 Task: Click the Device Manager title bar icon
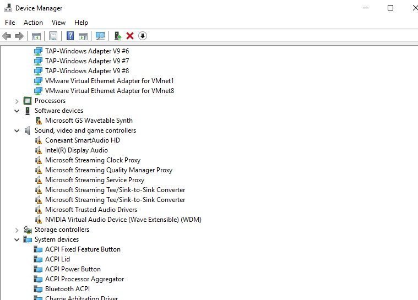coord(8,8)
